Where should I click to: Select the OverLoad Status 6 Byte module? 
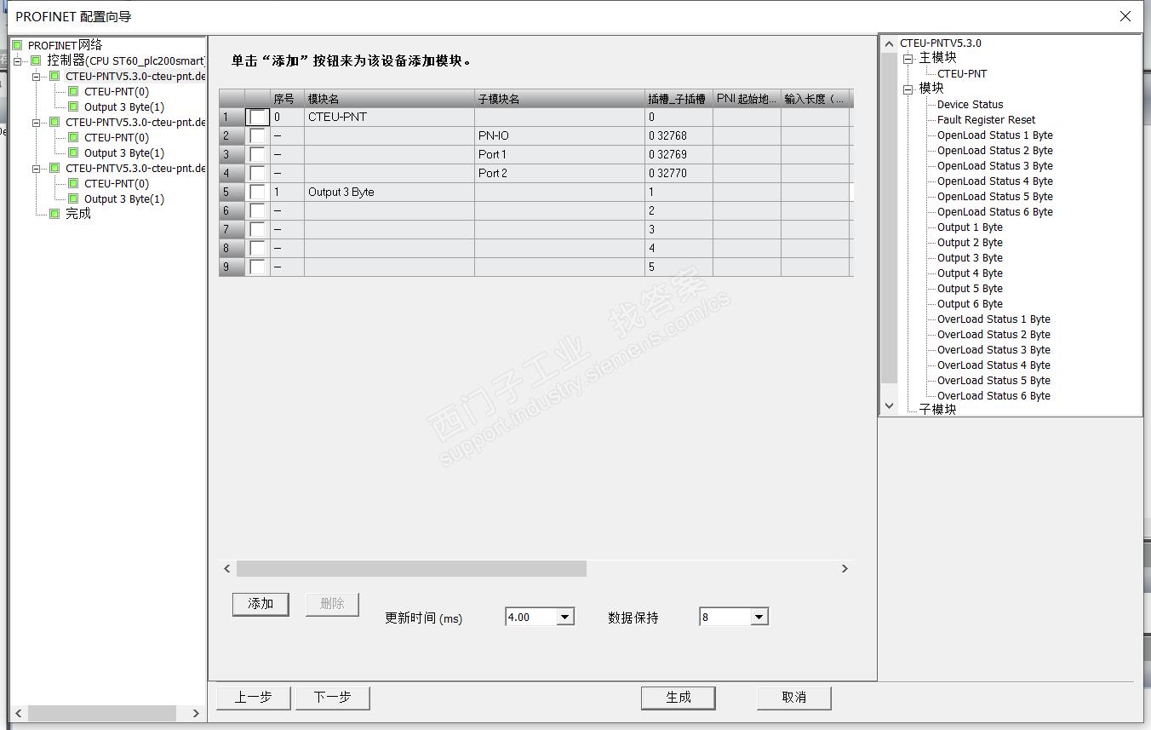[994, 395]
